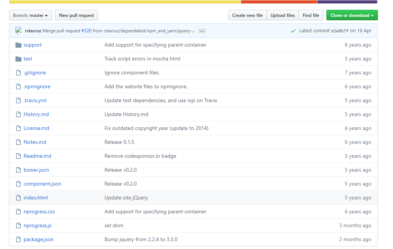The image size is (393, 249).
Task: Click commit message 'Track script errors in mocha html'
Action: click(x=142, y=59)
